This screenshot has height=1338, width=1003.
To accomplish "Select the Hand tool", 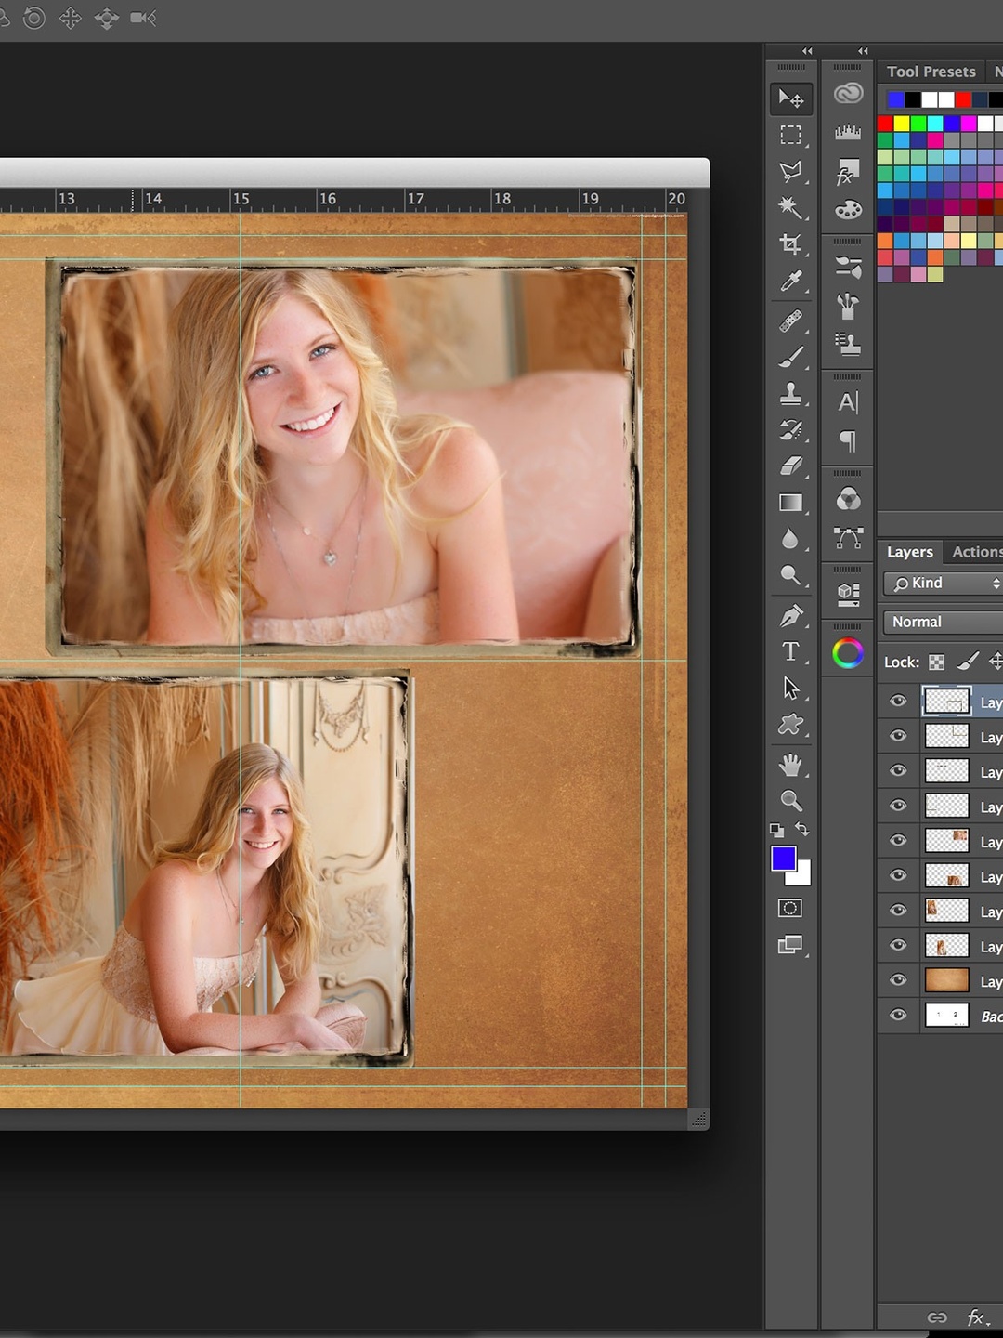I will (791, 765).
